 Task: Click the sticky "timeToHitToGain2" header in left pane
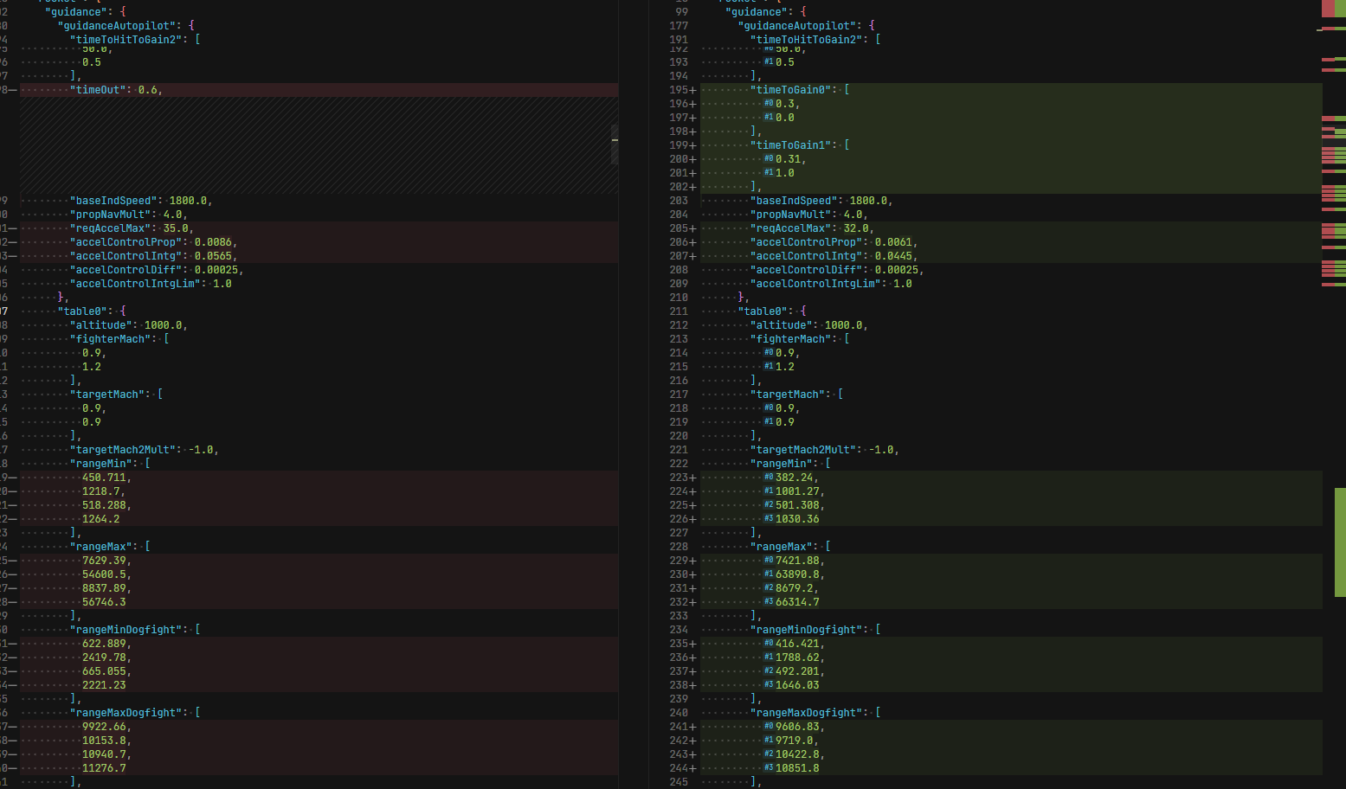point(126,40)
